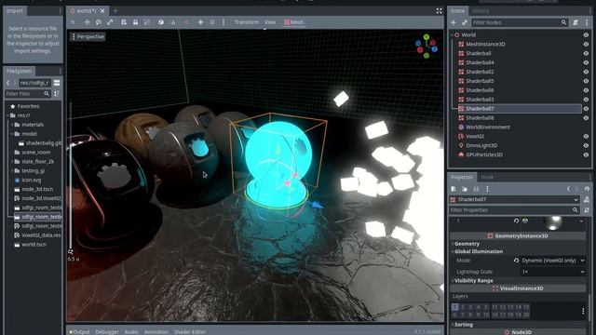The image size is (596, 335).
Task: Toggle the preview sunlight icon
Action: click(201, 22)
